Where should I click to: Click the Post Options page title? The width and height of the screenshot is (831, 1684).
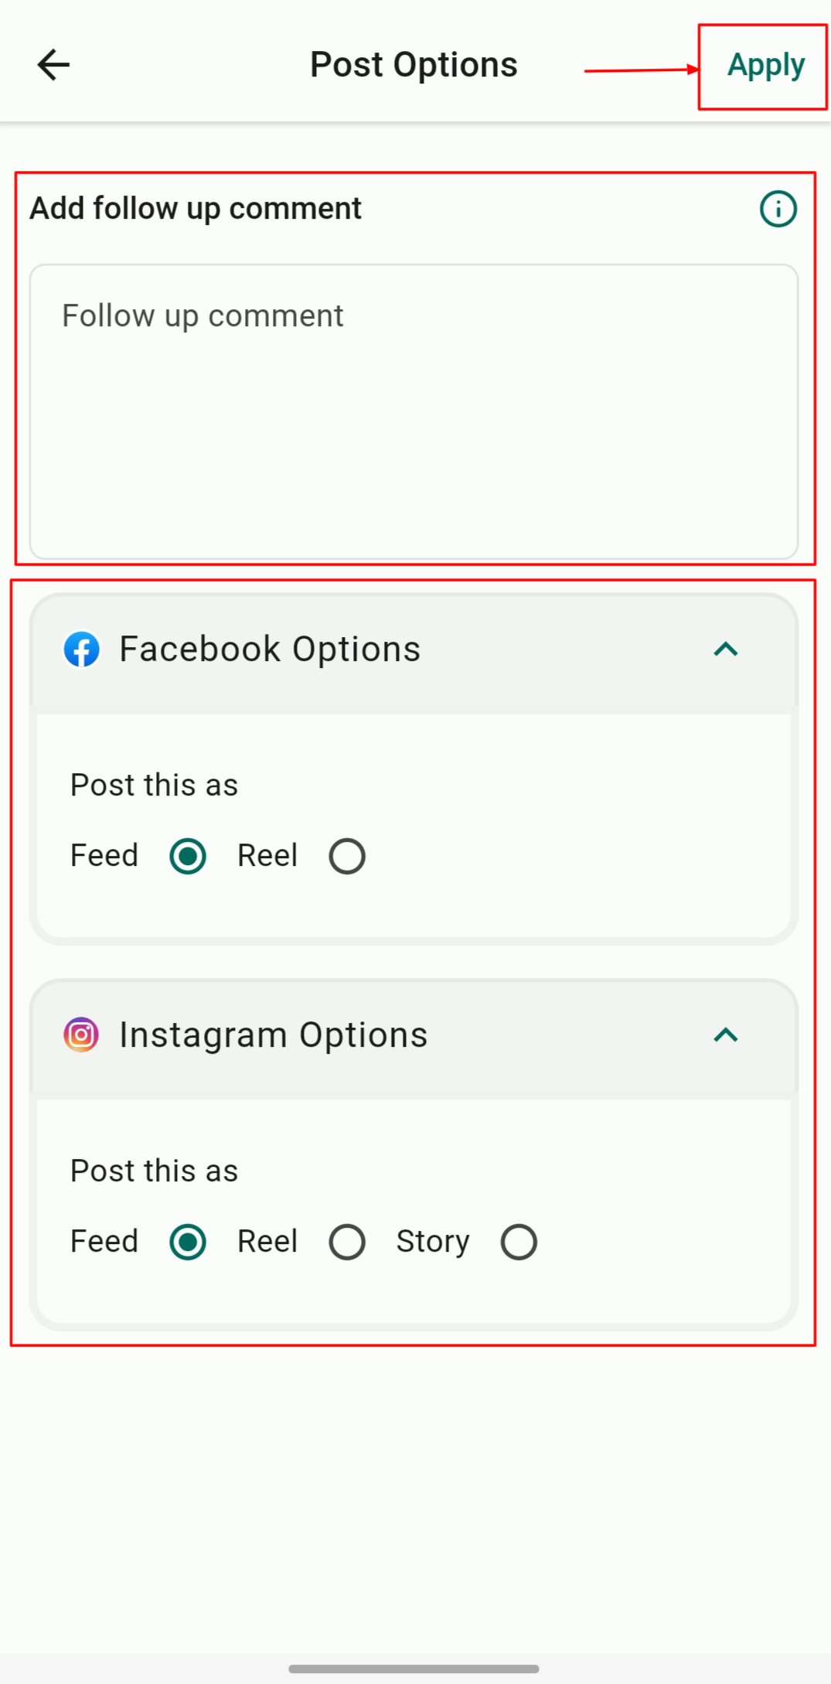coord(414,65)
